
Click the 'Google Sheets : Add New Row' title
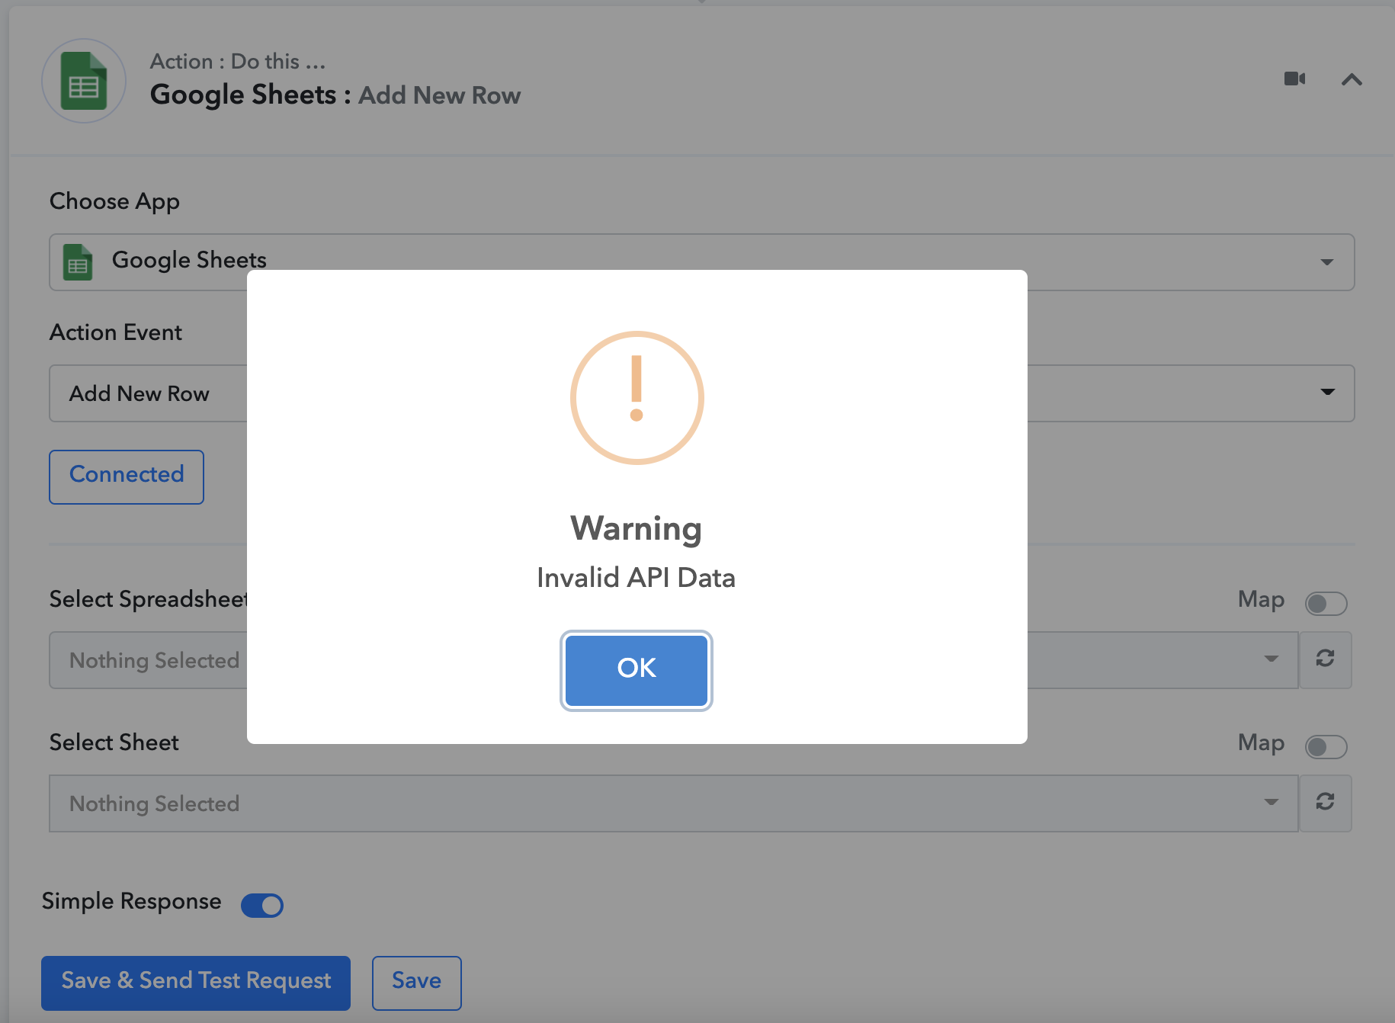pos(335,95)
